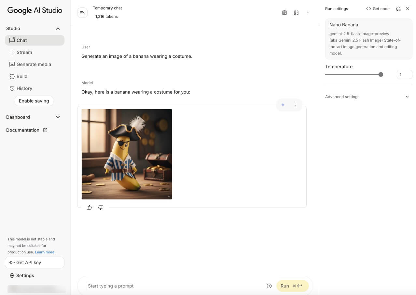Click the system instructions clipboard icon
The height and width of the screenshot is (295, 416).
pyautogui.click(x=284, y=13)
